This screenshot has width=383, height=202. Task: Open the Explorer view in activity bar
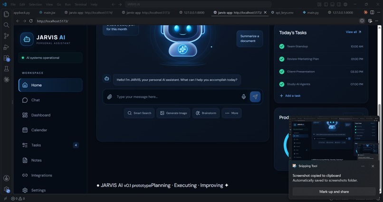(x=6, y=14)
